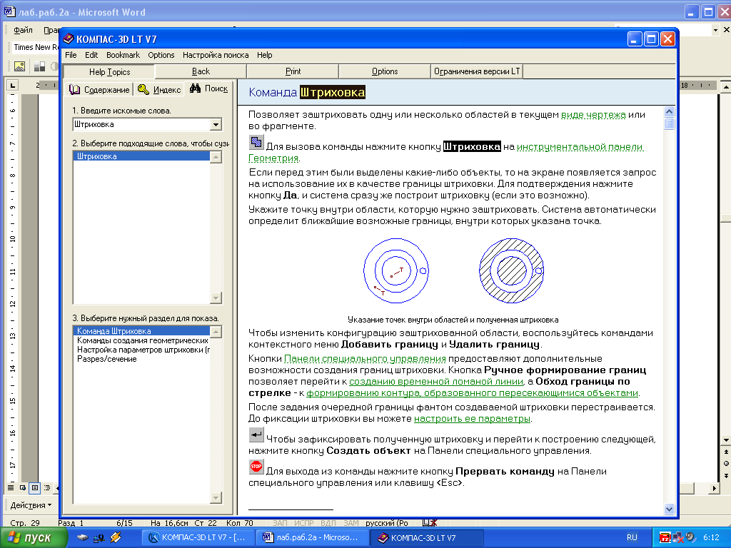
Task: Click the help content scroll-up arrow
Action: pyautogui.click(x=669, y=112)
